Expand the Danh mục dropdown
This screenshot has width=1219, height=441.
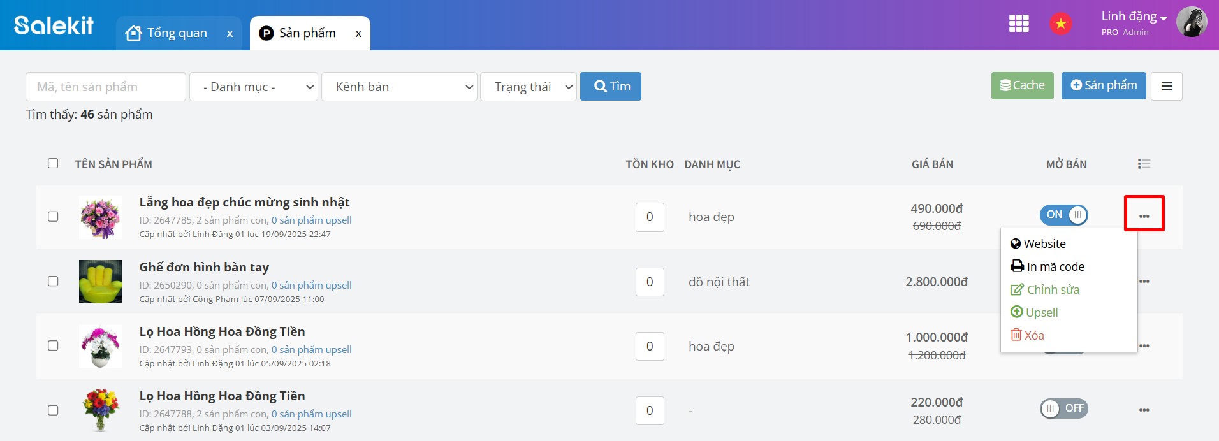click(x=254, y=87)
